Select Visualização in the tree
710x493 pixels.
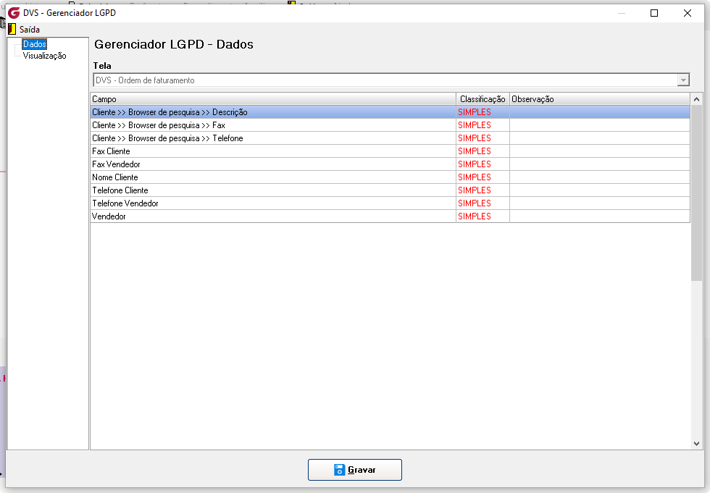(44, 56)
